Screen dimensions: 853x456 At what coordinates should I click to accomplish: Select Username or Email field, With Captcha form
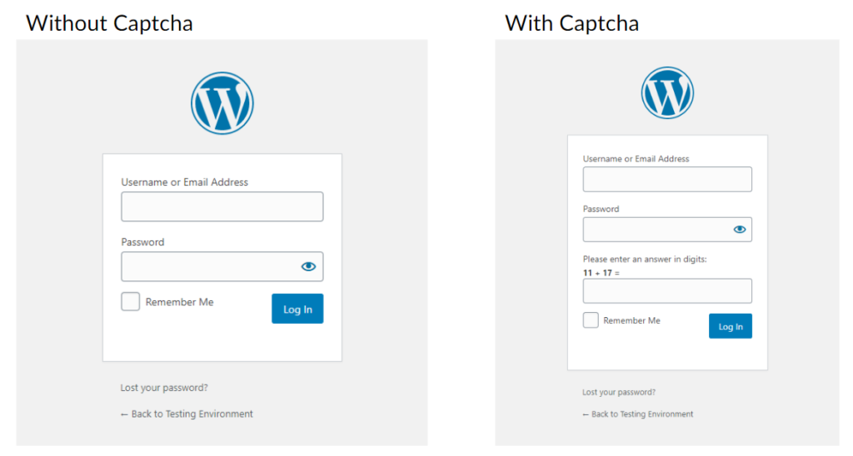pyautogui.click(x=667, y=180)
